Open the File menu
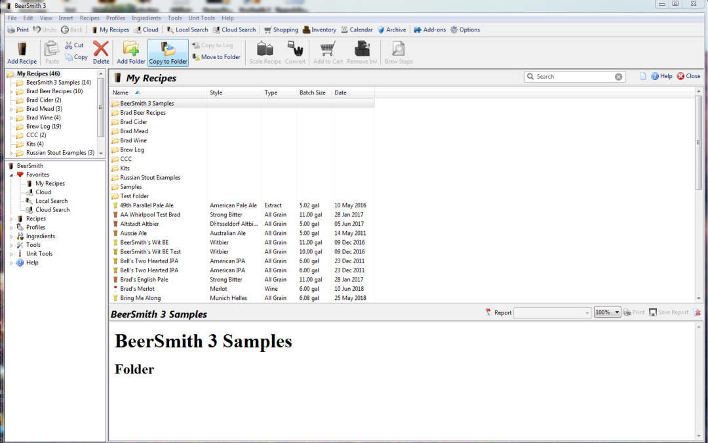 click(x=12, y=18)
